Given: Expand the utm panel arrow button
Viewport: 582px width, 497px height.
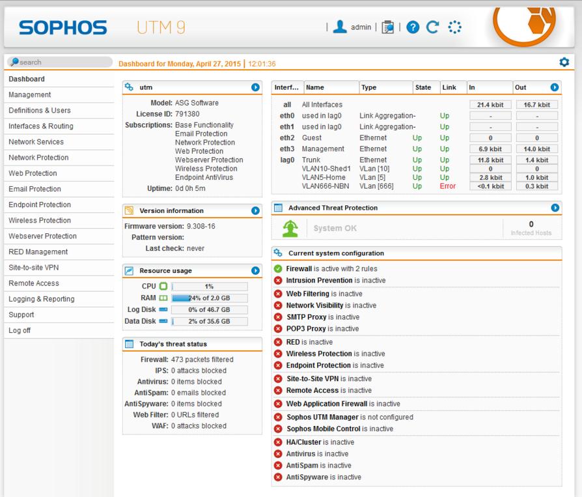Looking at the screenshot, I should coord(255,87).
